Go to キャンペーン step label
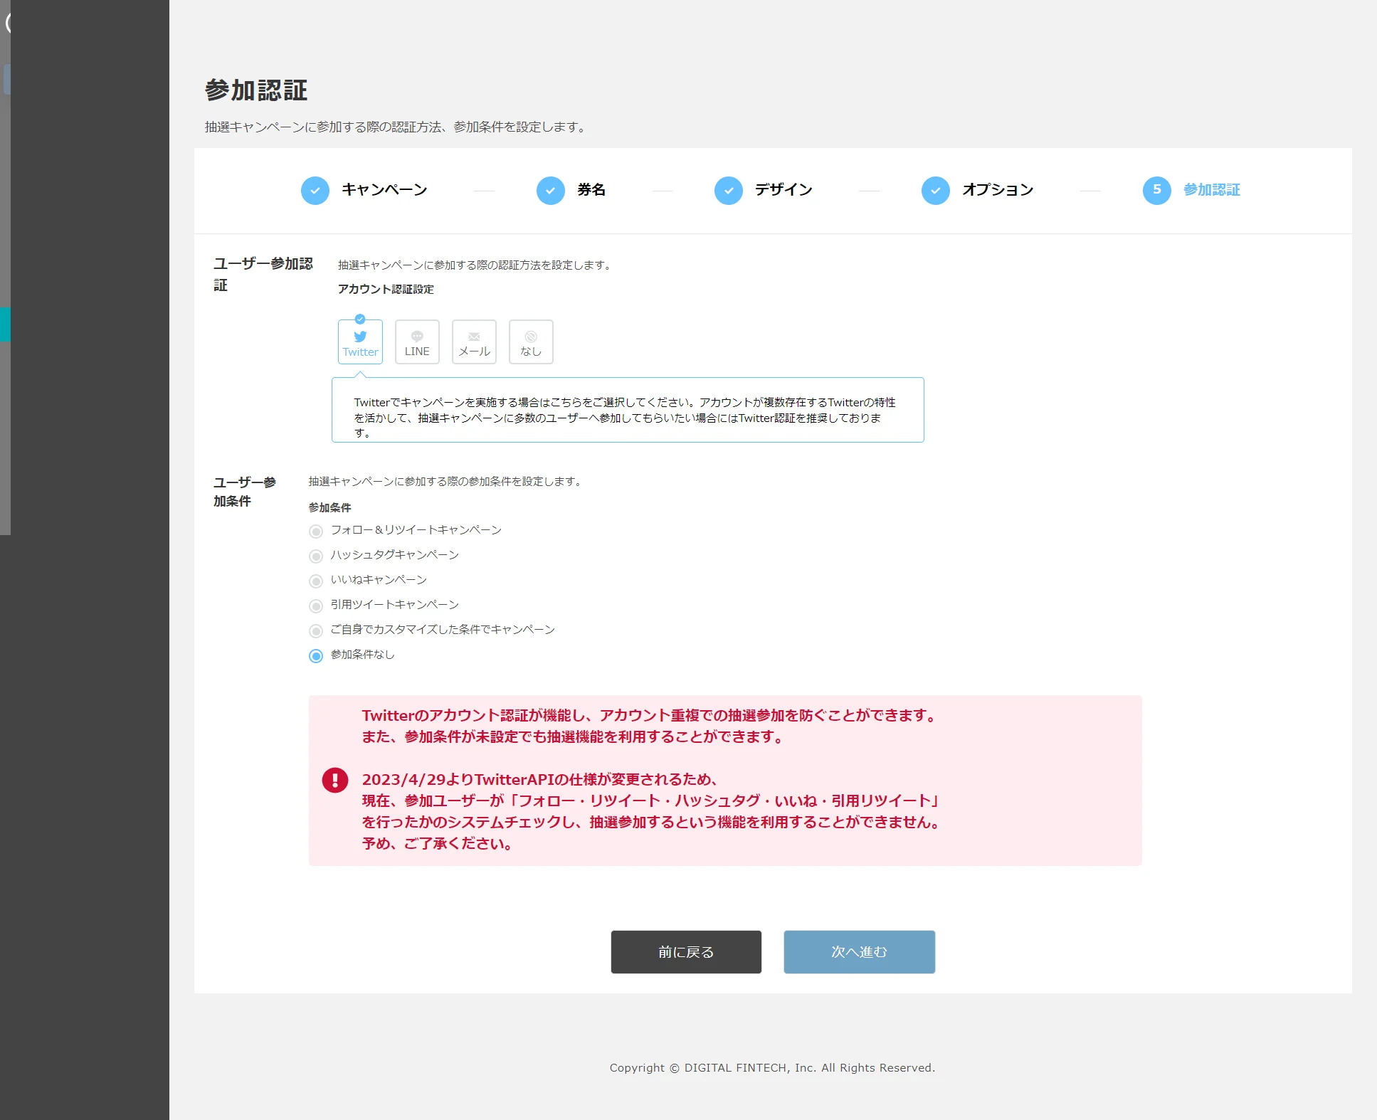Viewport: 1377px width, 1120px height. 385,190
